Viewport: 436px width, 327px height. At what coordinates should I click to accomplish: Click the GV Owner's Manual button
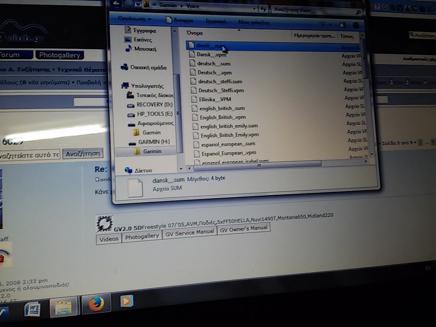click(x=243, y=229)
